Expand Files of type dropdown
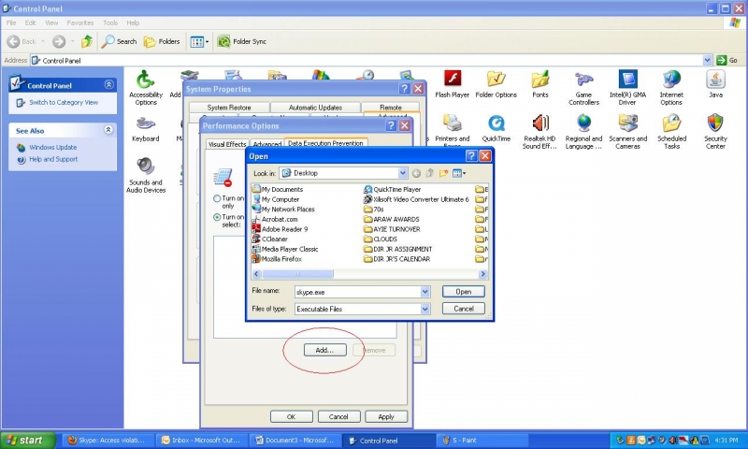The image size is (748, 449). point(425,309)
